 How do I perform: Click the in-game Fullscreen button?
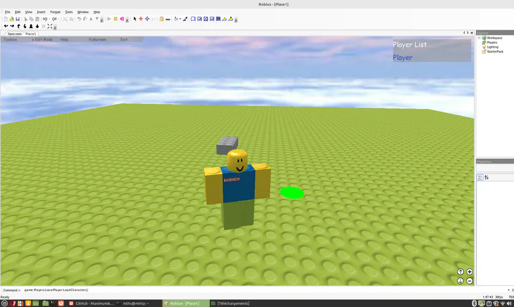tap(97, 39)
